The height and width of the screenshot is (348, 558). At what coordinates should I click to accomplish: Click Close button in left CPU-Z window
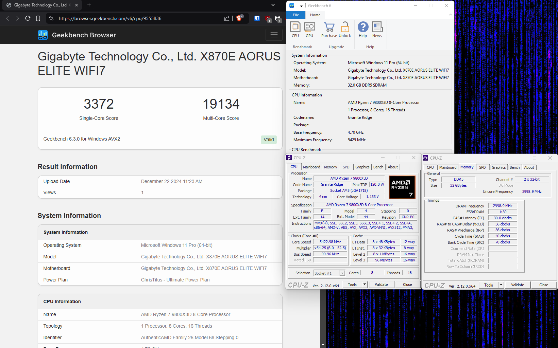(x=407, y=285)
